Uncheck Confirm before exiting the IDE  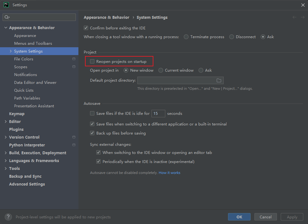pyautogui.click(x=86, y=28)
